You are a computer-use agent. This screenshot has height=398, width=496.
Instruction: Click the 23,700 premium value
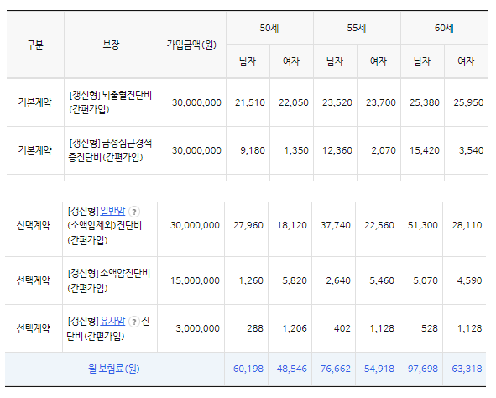381,102
